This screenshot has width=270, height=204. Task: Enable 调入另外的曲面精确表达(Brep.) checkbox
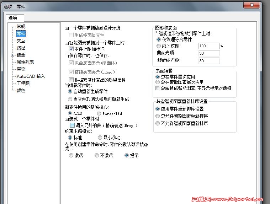72,125
